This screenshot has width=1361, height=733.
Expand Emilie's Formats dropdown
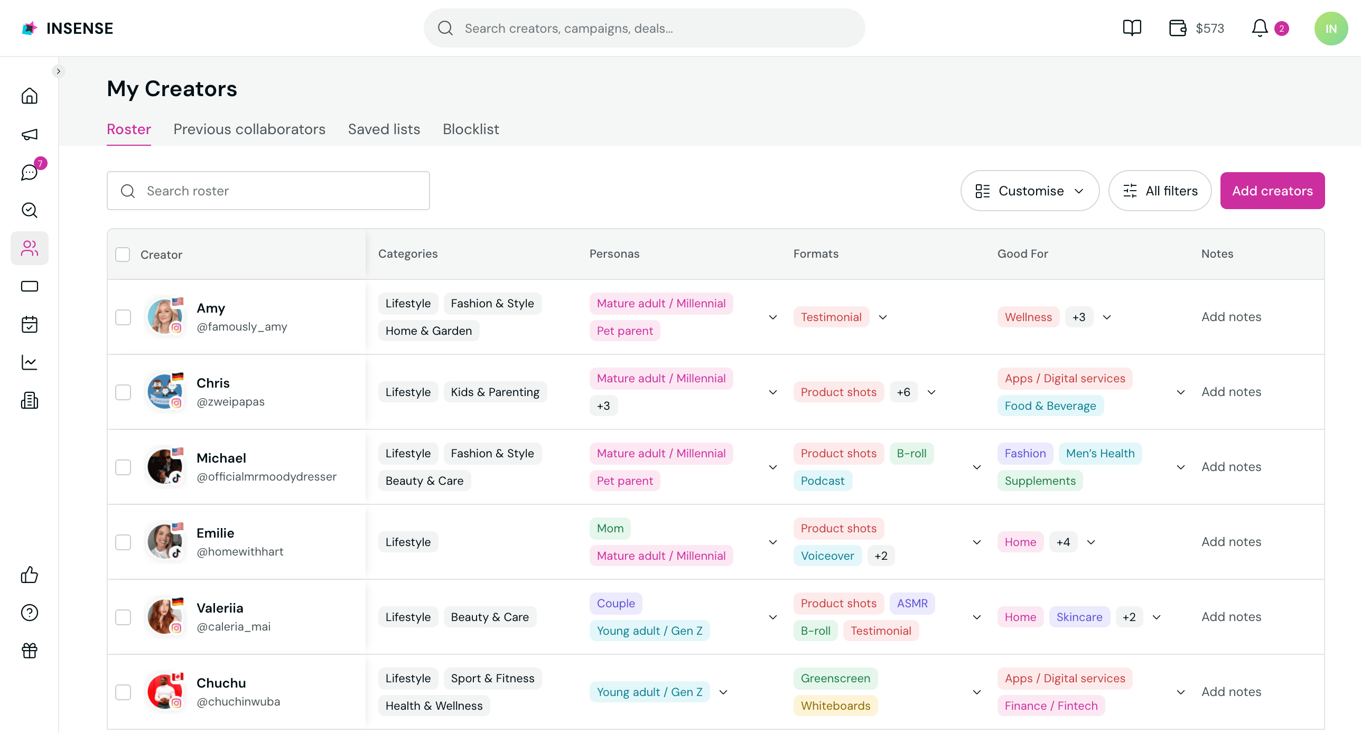point(977,542)
